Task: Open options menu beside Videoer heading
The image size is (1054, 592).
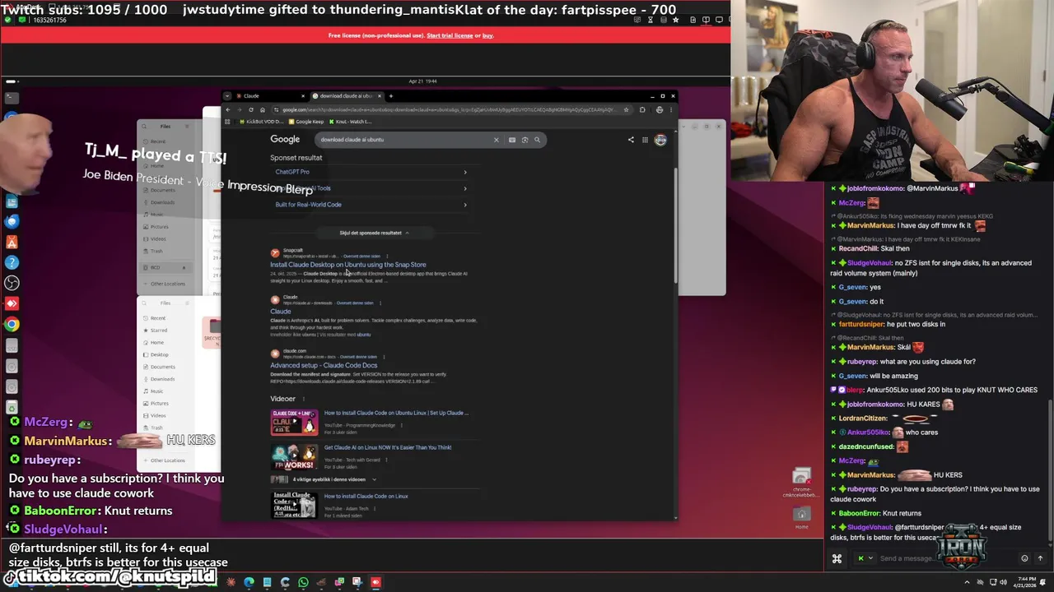Action: click(303, 399)
